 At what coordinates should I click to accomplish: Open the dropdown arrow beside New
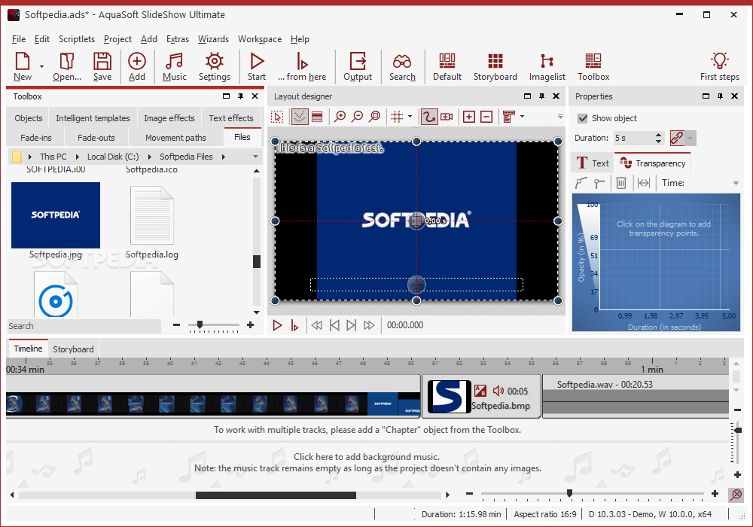click(41, 66)
